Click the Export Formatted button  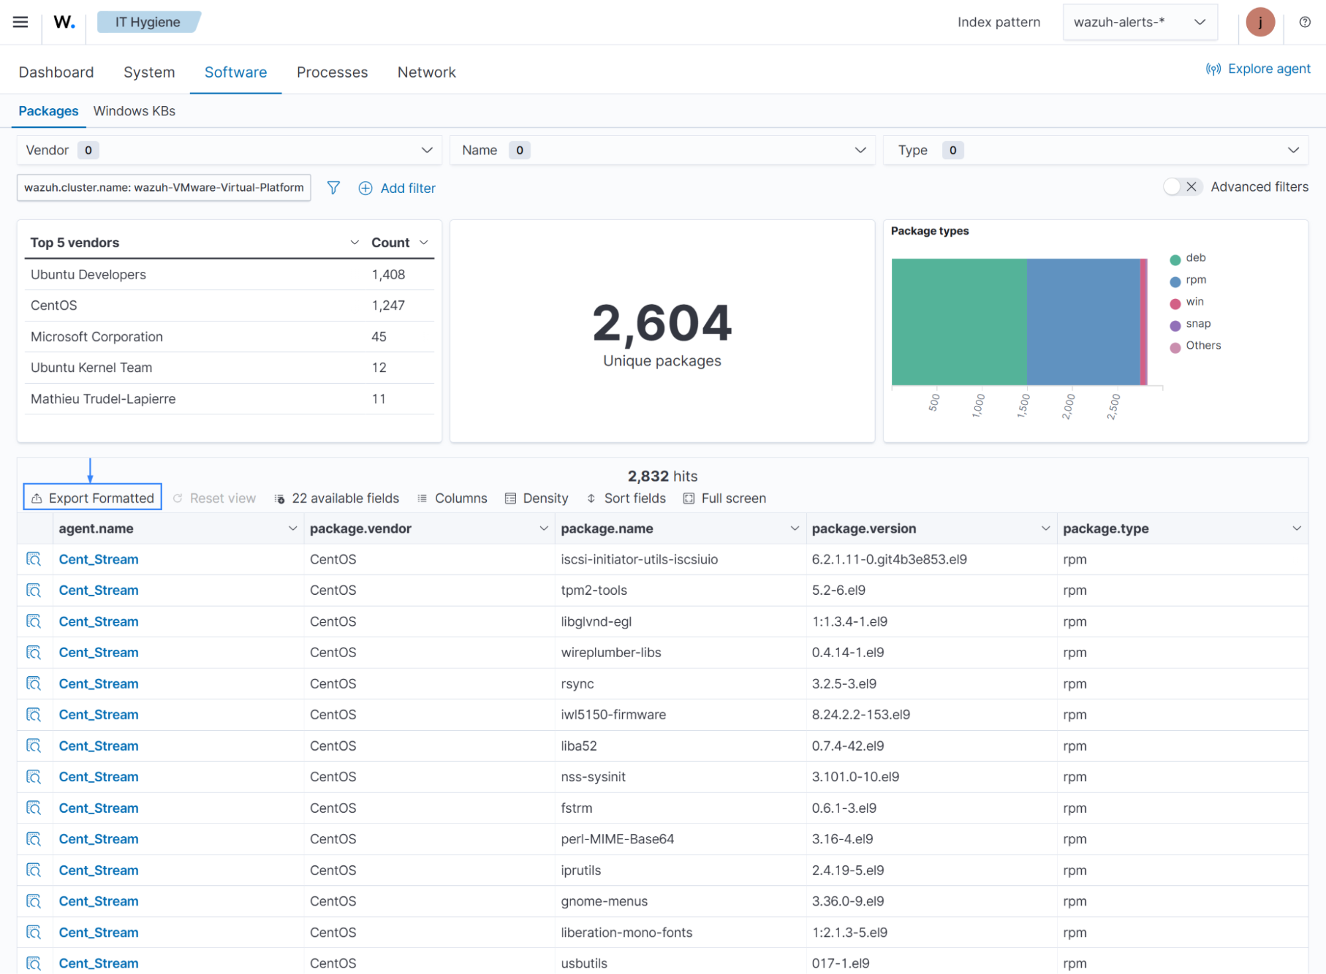(x=92, y=498)
